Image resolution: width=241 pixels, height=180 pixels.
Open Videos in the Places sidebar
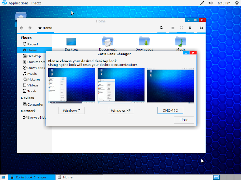31,85
